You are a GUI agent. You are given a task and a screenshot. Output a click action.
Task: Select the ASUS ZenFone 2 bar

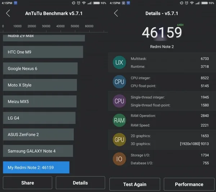pos(38,134)
